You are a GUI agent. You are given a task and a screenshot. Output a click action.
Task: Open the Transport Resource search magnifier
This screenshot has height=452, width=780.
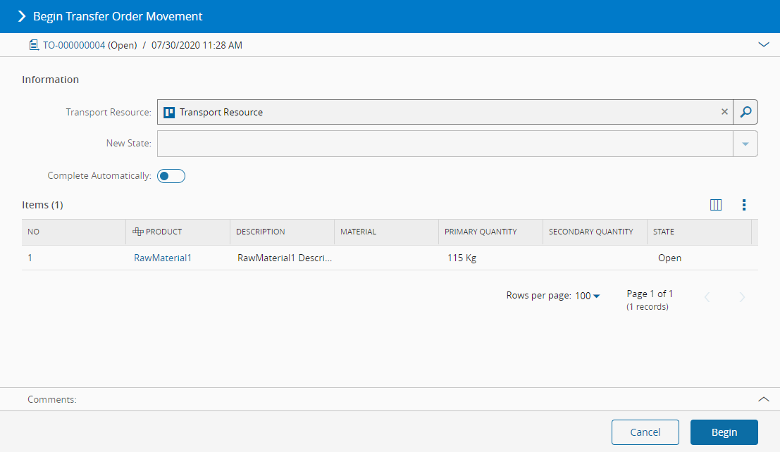point(745,112)
